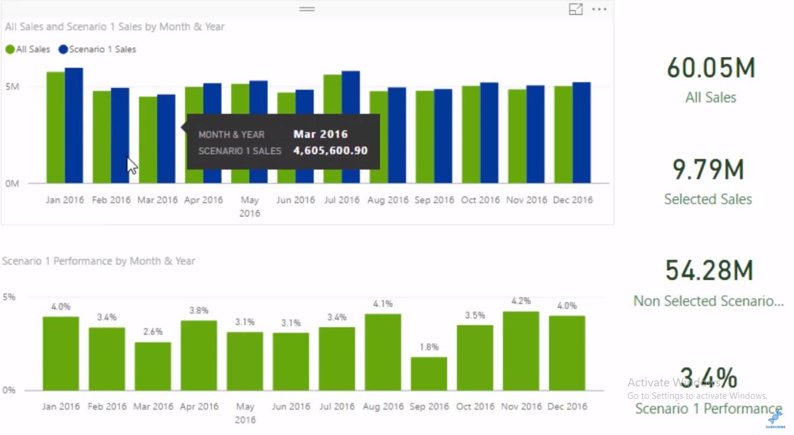The image size is (794, 435).
Task: Select Feb 2016 performance bar 3.4%
Action: point(107,359)
